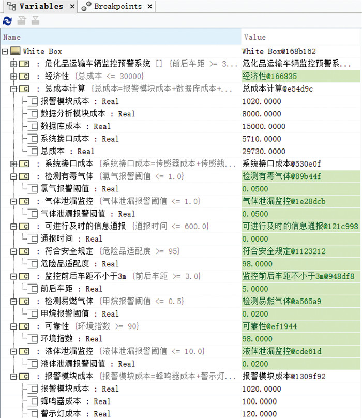Click the value 可靠性@ef1944
The width and height of the screenshot is (362, 418).
coord(269,326)
